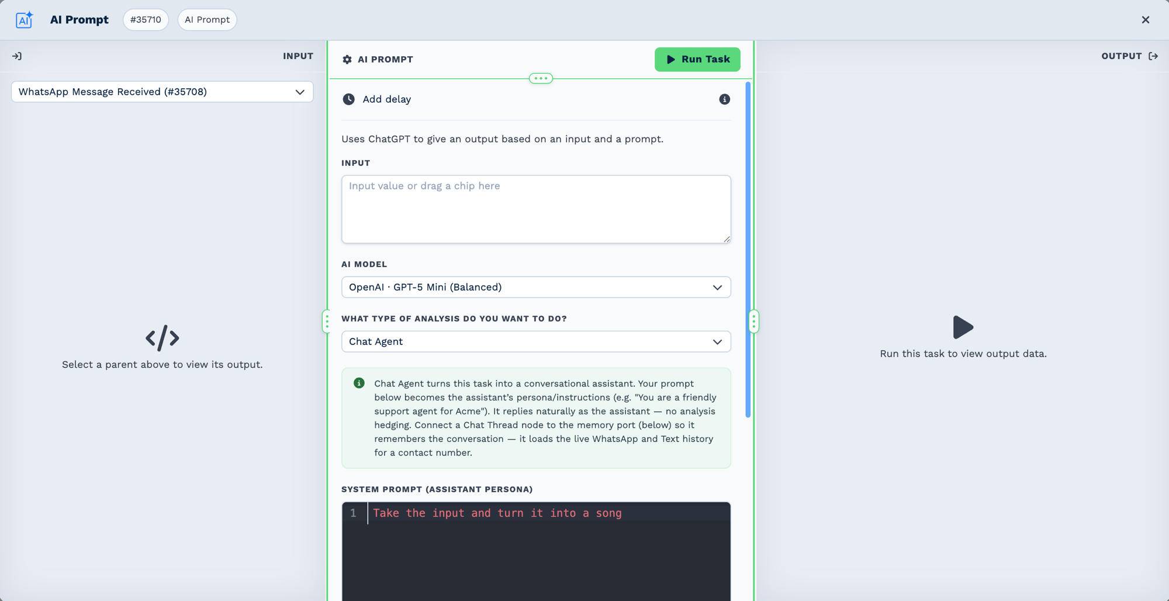Click 'Select a parent above to view its output.'

[162, 364]
